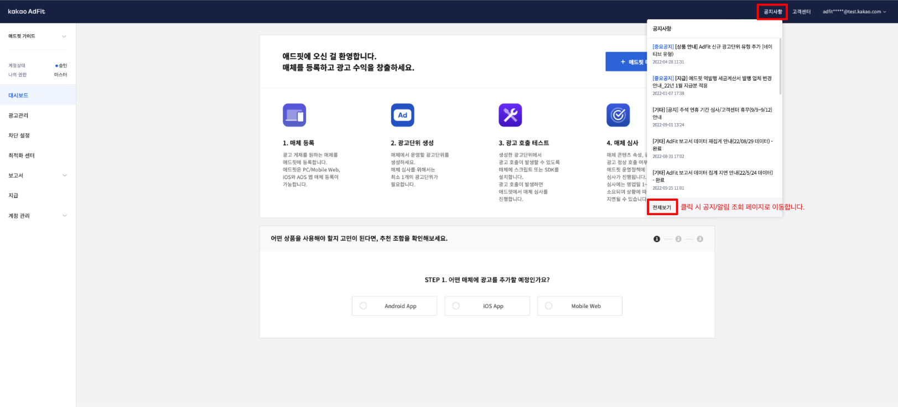
Task: Select the iOS App radio option
Action: click(456, 306)
